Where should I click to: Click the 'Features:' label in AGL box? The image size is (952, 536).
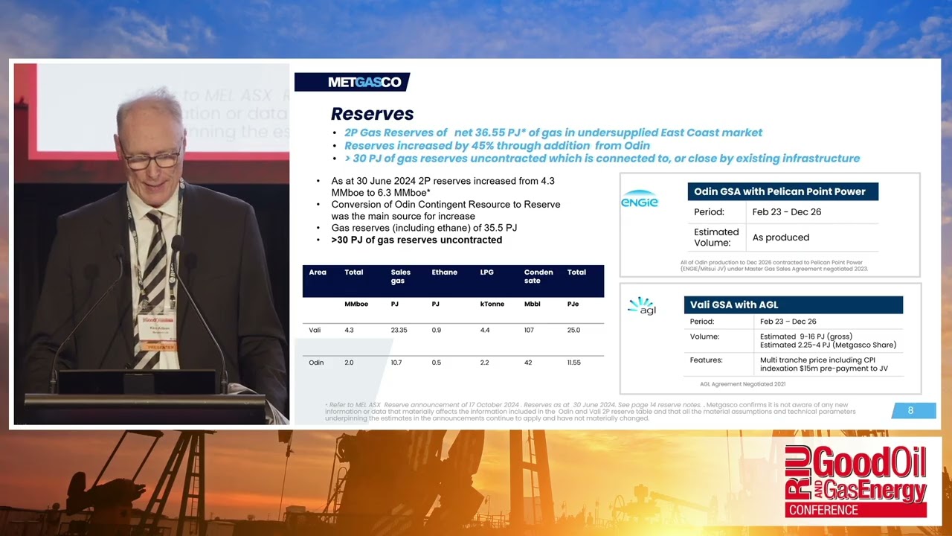706,360
